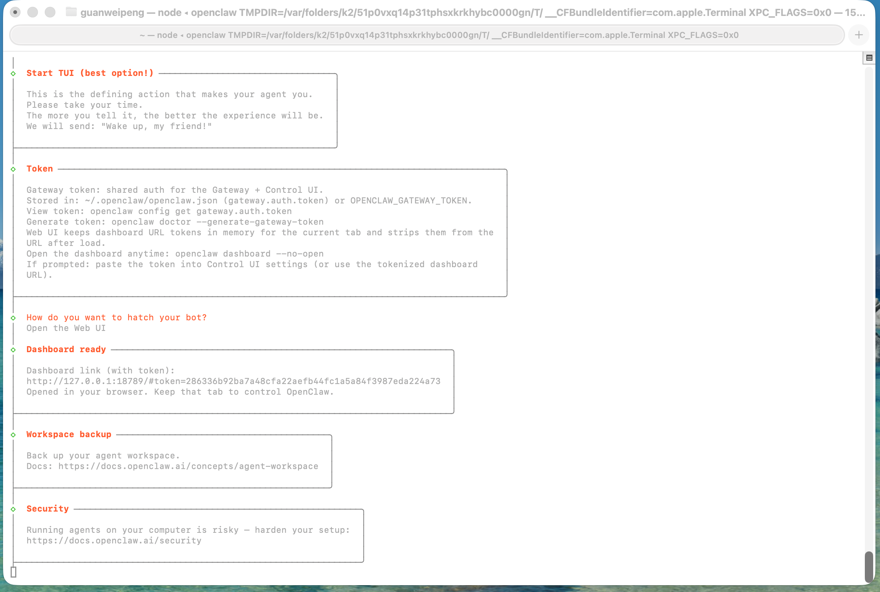Click the green diamond beside Start TUI
This screenshot has height=592, width=880.
(13, 74)
